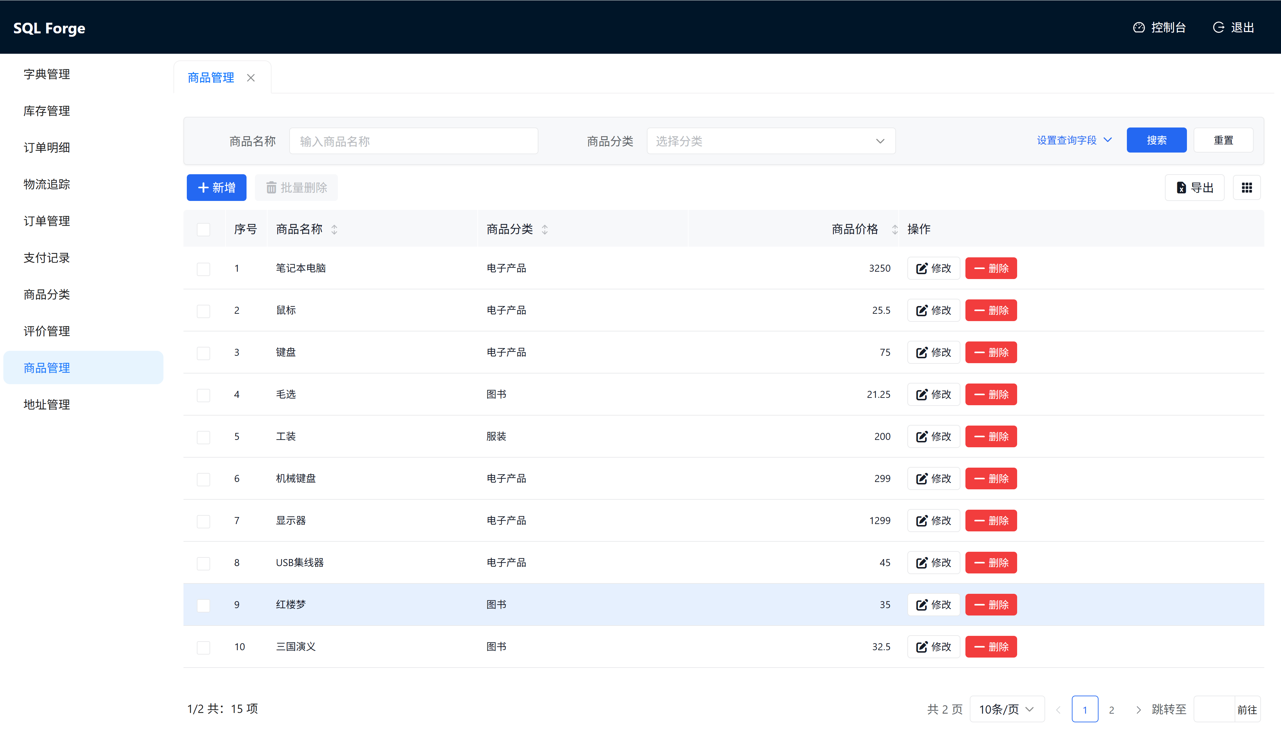1281x742 pixels.
Task: Go to next page arrow
Action: (x=1139, y=709)
